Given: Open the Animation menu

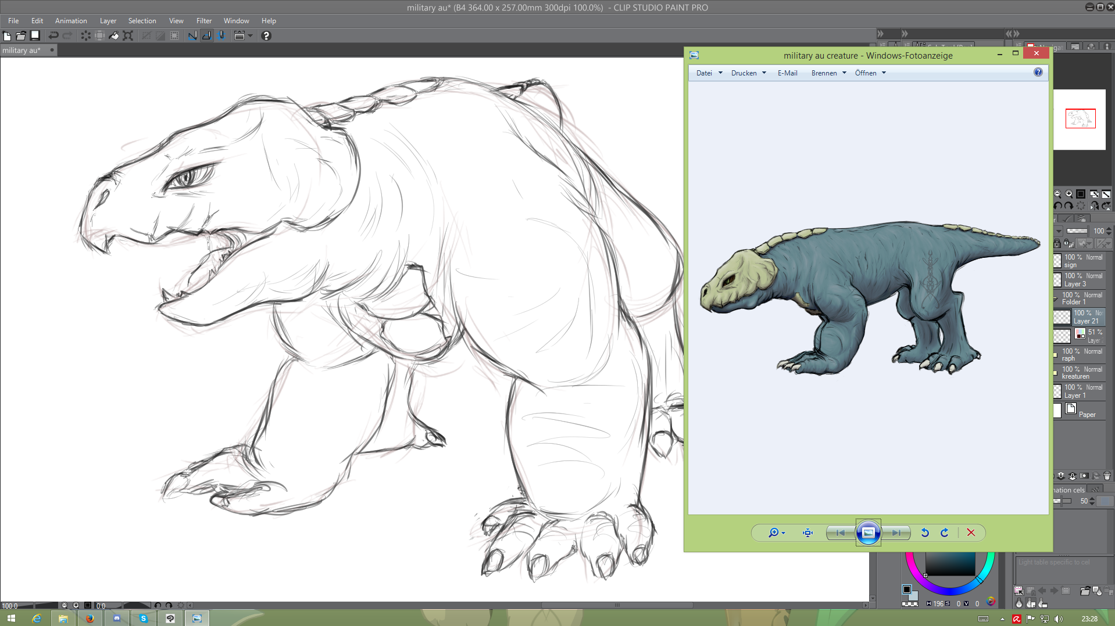Looking at the screenshot, I should tap(71, 21).
